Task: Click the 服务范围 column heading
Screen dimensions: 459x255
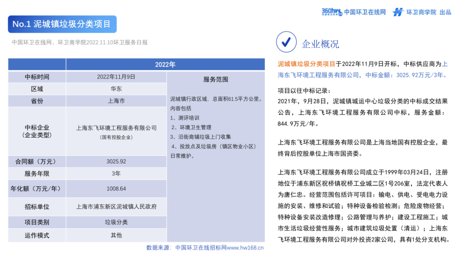Action: coord(216,79)
